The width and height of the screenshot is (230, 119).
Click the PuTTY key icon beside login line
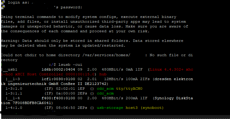[3, 2]
